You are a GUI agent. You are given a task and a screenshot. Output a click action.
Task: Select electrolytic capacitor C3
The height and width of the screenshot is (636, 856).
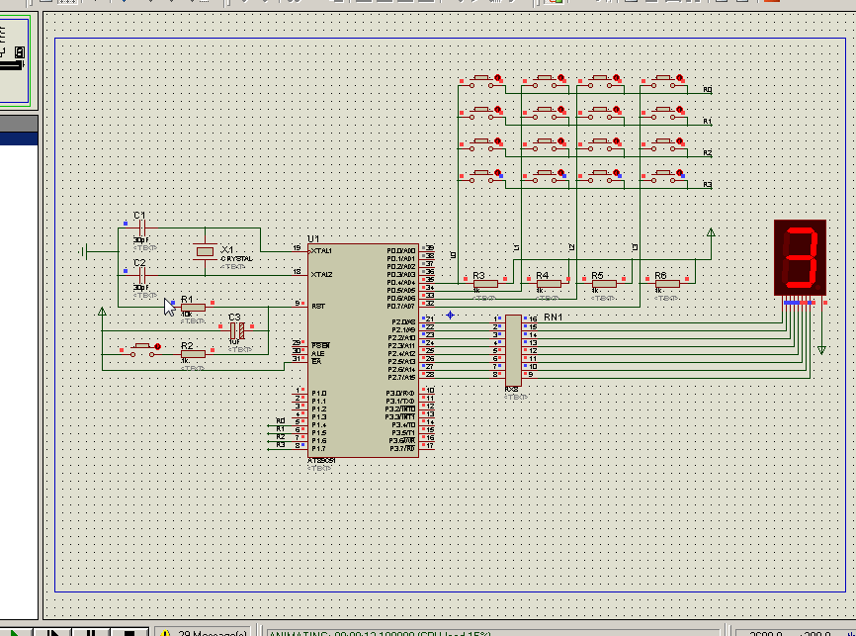click(x=236, y=330)
